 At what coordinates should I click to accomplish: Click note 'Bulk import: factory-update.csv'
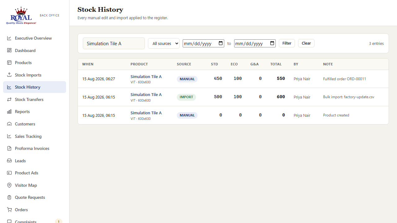coord(349,97)
